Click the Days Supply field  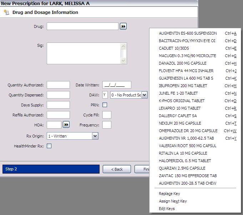tap(58, 105)
